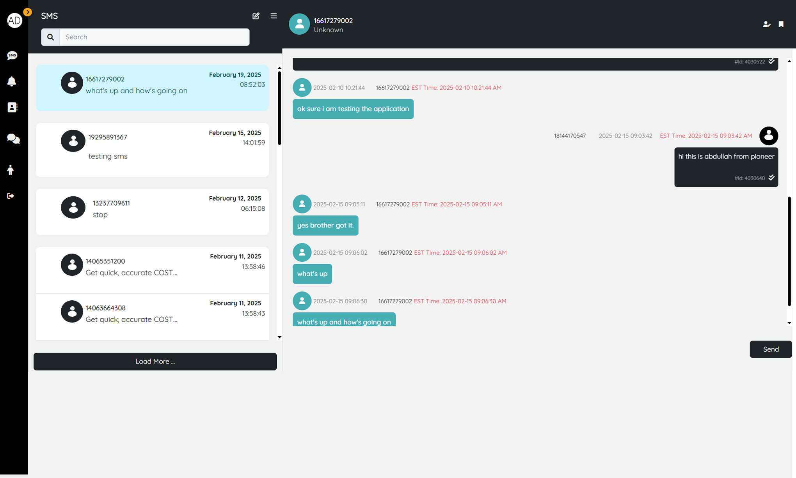Image resolution: width=796 pixels, height=478 pixels.
Task: Open conversation with 19295891367
Action: tap(152, 150)
